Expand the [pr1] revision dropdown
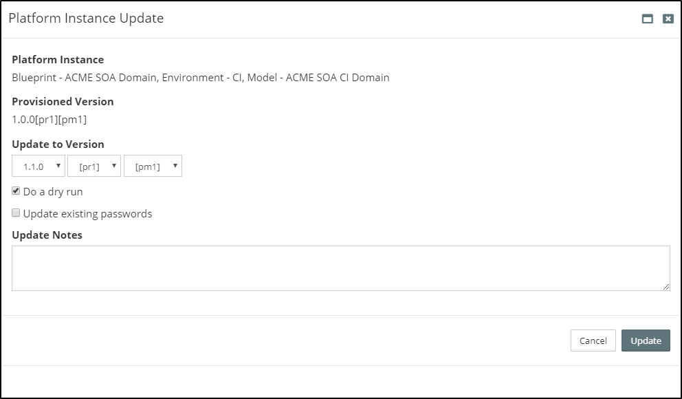Image resolution: width=682 pixels, height=399 pixels. click(x=94, y=166)
